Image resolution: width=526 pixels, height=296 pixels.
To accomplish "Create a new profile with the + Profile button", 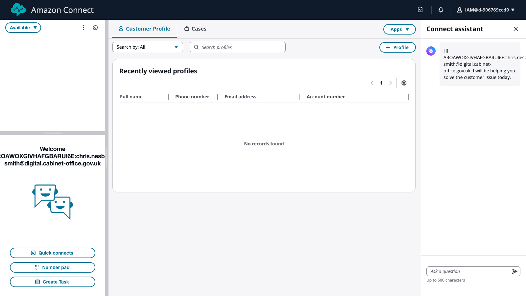I will click(x=397, y=47).
